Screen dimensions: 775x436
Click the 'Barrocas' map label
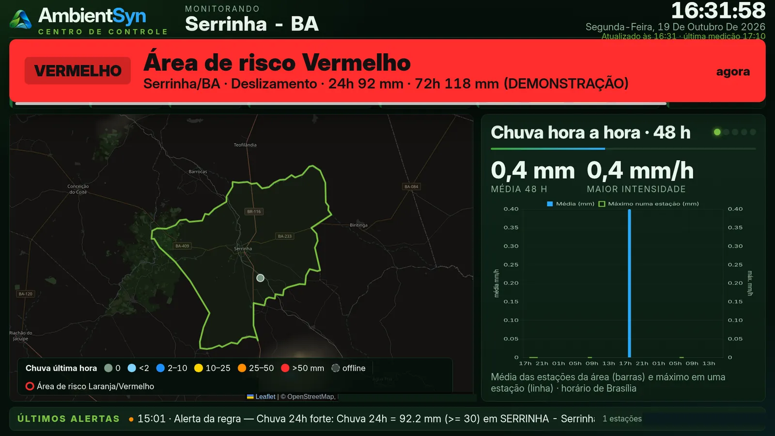[198, 171]
